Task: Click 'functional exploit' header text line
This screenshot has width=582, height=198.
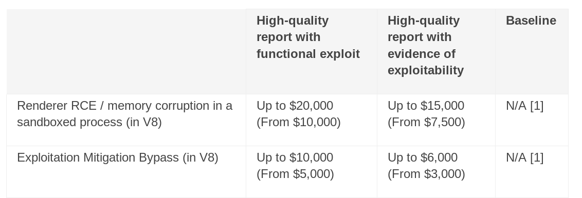Action: (x=308, y=54)
